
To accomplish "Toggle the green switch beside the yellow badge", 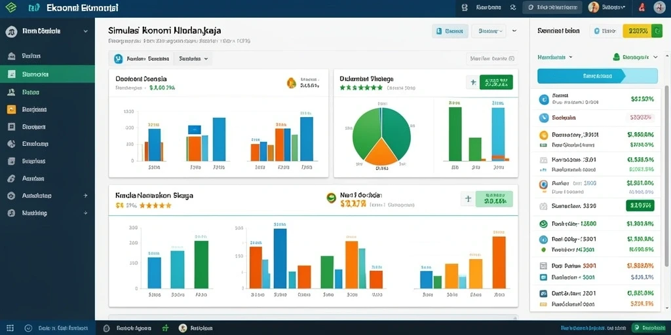I will [x=657, y=31].
